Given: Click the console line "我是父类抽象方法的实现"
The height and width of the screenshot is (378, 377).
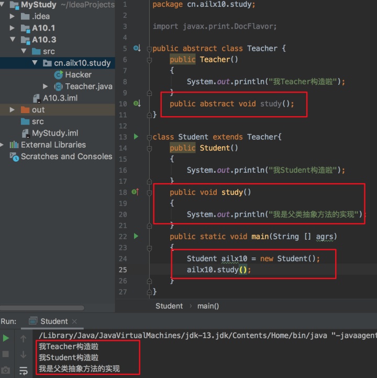Looking at the screenshot, I should point(79,369).
